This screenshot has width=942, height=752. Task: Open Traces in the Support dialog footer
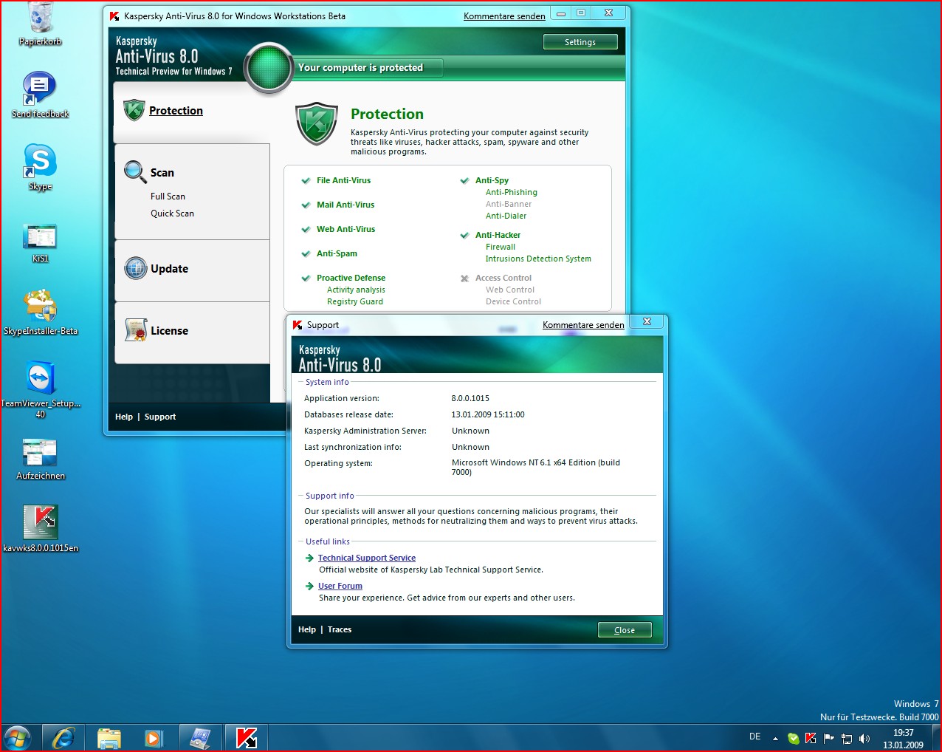[340, 629]
